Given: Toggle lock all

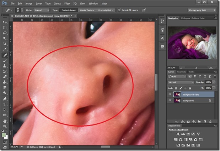Looking at the screenshot, I should point(190,88).
